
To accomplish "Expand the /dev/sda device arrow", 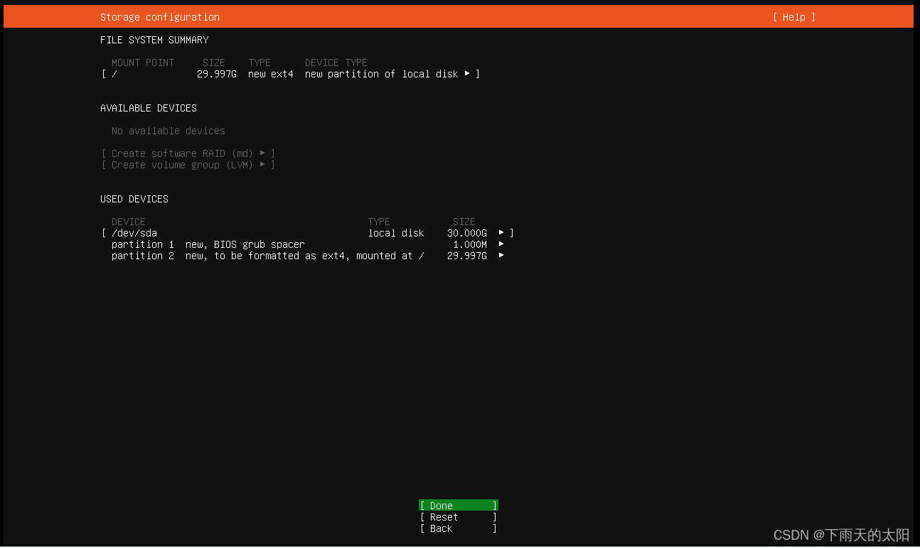I will pyautogui.click(x=501, y=232).
